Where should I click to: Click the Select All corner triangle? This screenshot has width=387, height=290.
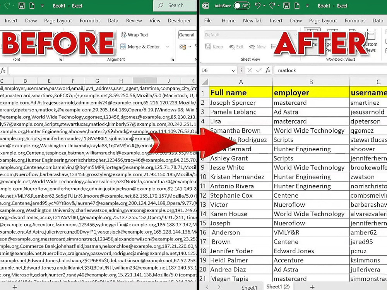[205, 82]
